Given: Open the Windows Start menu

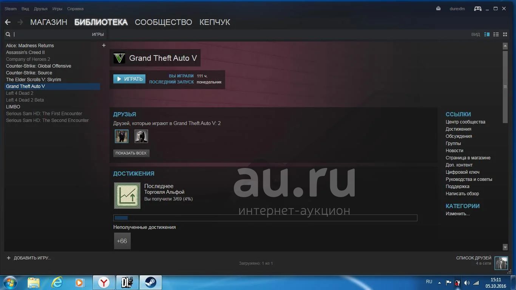Looking at the screenshot, I should pyautogui.click(x=9, y=282).
